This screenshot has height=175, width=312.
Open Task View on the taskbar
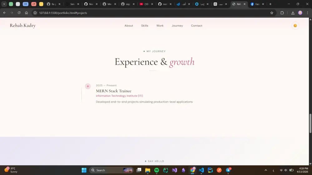coord(139,170)
